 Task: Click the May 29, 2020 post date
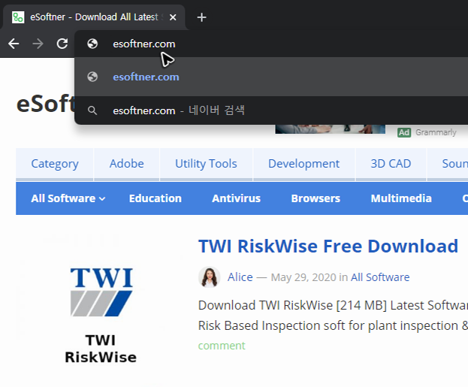(x=303, y=277)
